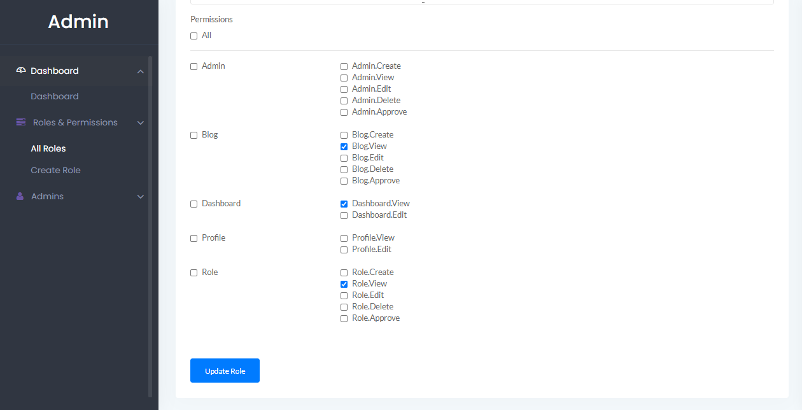This screenshot has width=802, height=410.
Task: Enable Role.Create permission
Action: [344, 273]
